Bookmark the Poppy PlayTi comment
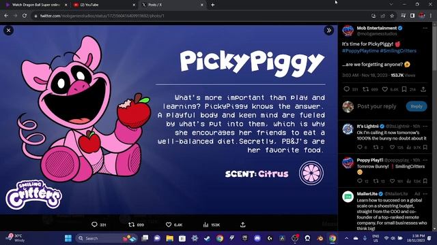Screen dimensions: 437x245 pos(425,181)
